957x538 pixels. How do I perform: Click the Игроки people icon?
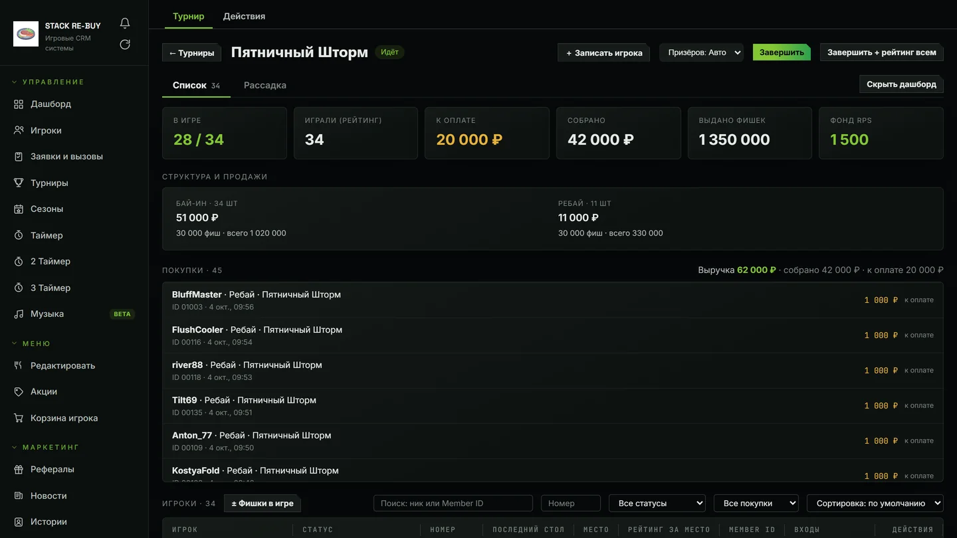click(x=19, y=130)
